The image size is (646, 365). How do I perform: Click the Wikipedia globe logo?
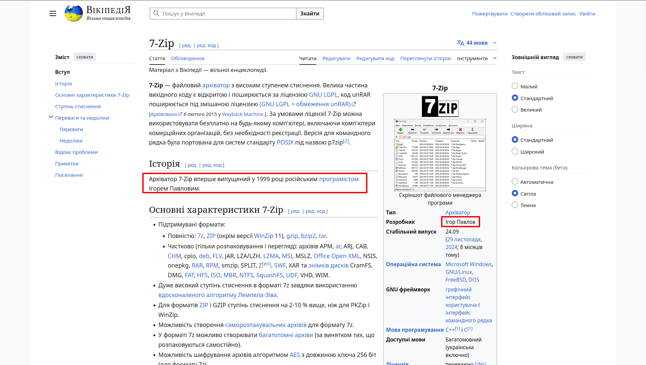coord(74,13)
